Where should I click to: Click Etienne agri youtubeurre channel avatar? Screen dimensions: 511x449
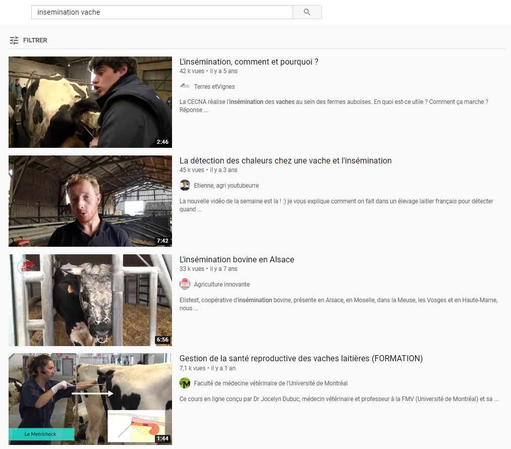coord(185,185)
